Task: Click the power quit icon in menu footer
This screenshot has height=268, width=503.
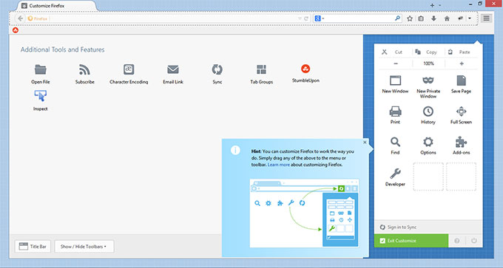Action: pos(474,241)
